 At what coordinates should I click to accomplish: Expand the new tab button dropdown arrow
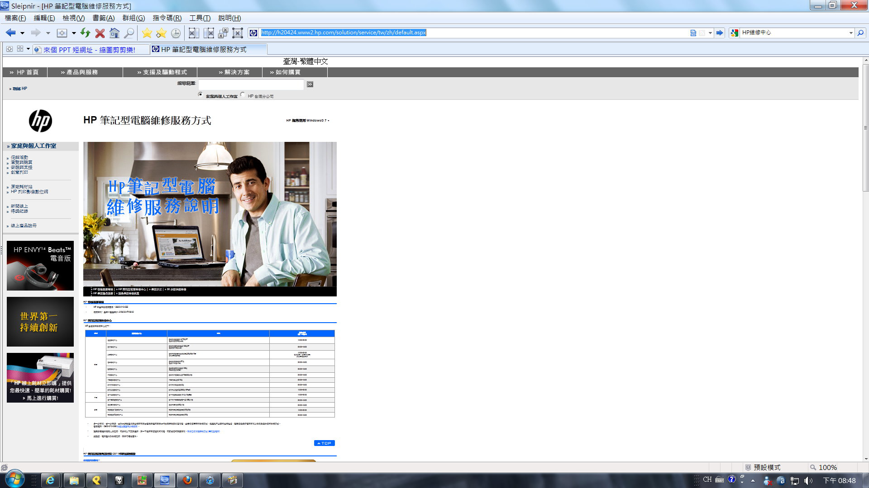pos(74,33)
